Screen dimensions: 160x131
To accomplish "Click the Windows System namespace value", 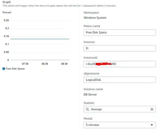I will [x=95, y=18].
